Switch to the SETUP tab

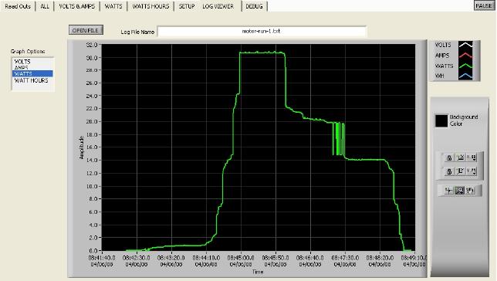point(187,6)
